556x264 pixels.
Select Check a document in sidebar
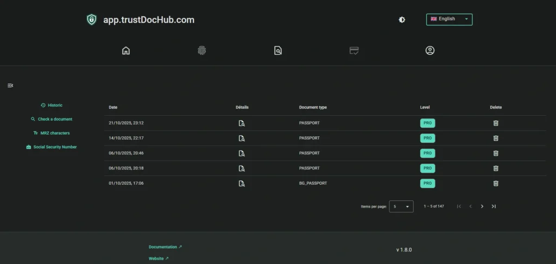pyautogui.click(x=52, y=119)
